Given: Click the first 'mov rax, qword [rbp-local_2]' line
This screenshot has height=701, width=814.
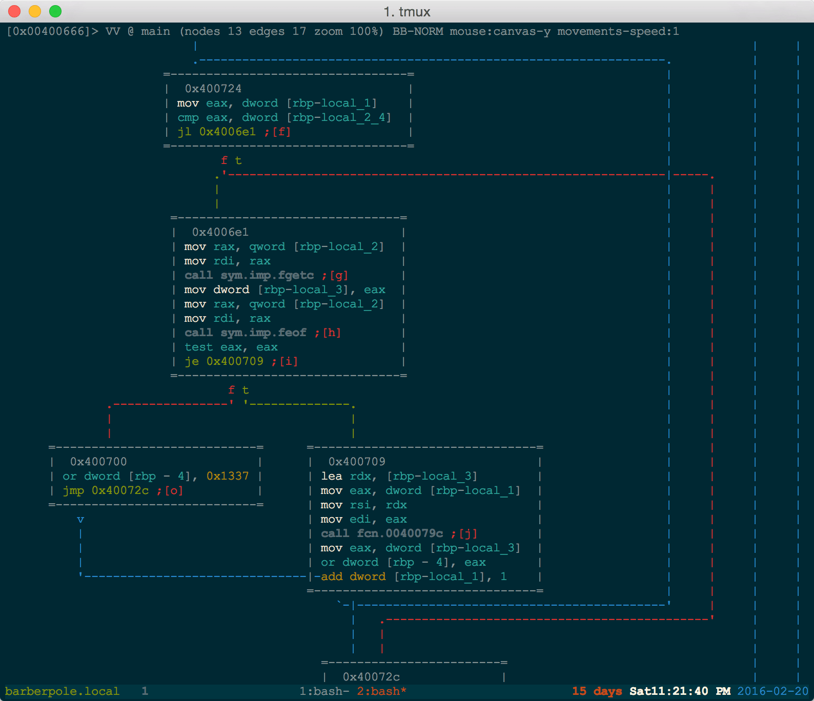Looking at the screenshot, I should pos(284,246).
